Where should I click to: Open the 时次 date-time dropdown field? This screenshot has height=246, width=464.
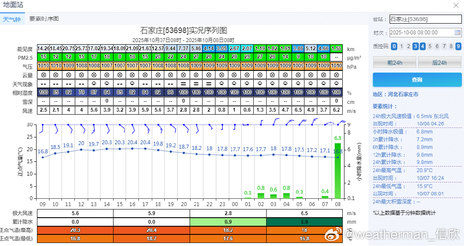[x=421, y=33]
